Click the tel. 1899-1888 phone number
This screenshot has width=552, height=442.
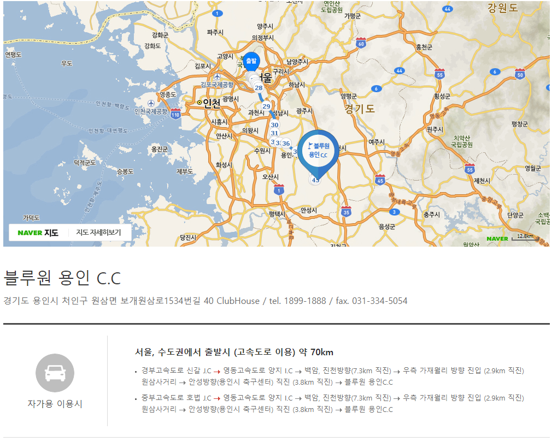click(x=297, y=301)
